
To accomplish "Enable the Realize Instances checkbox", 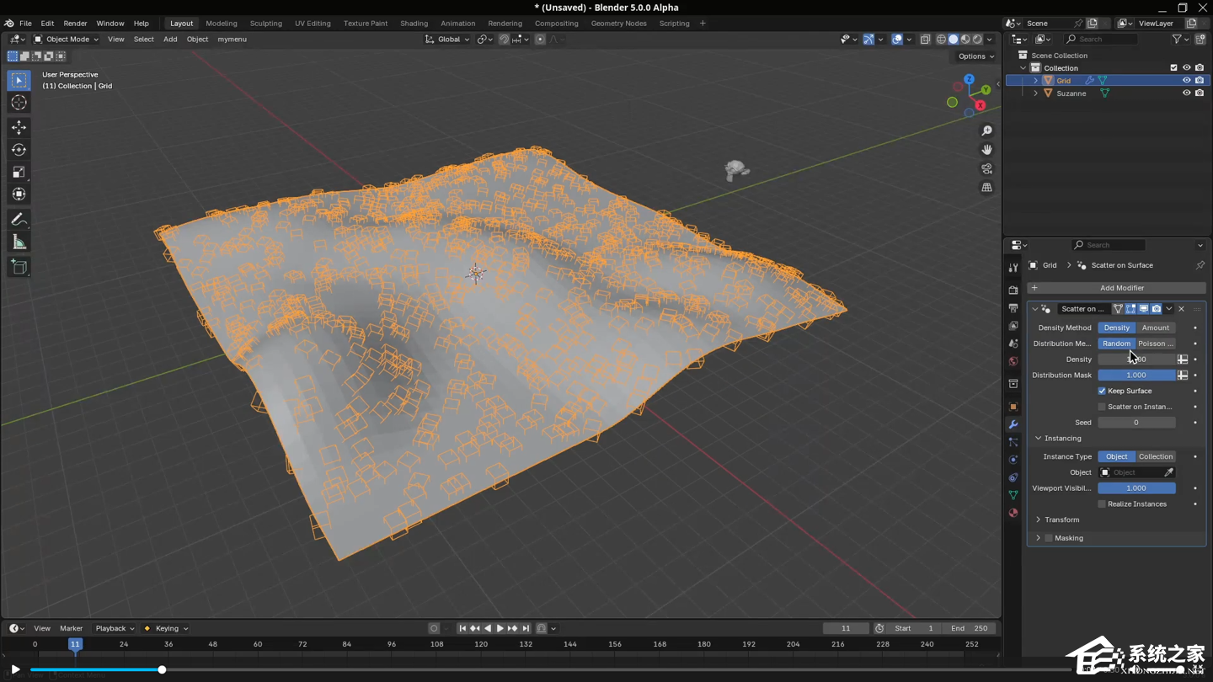I will click(1101, 504).
